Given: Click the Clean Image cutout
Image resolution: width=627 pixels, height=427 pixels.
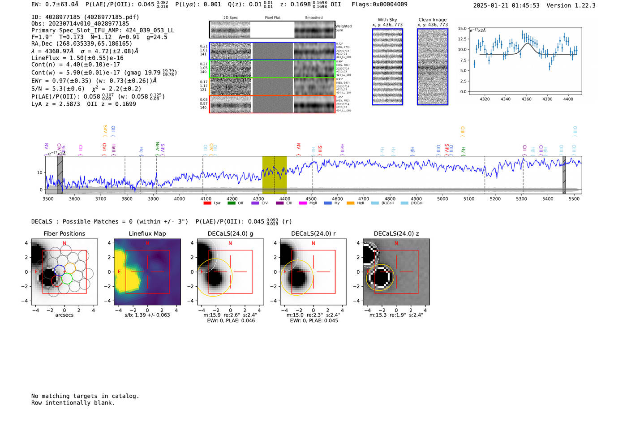Looking at the screenshot, I should click(433, 67).
